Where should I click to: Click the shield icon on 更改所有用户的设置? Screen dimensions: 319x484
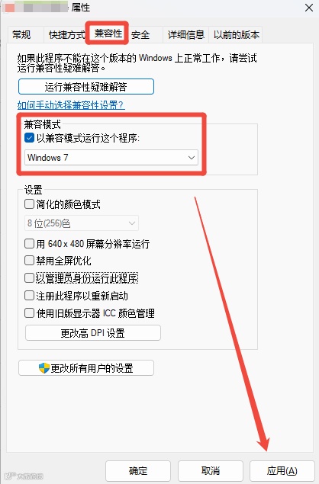click(44, 368)
